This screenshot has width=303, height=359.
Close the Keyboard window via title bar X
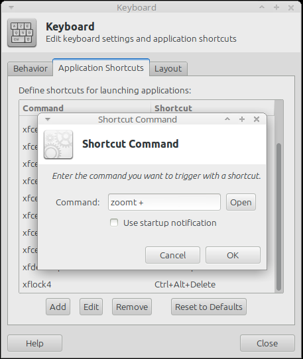tap(291, 8)
